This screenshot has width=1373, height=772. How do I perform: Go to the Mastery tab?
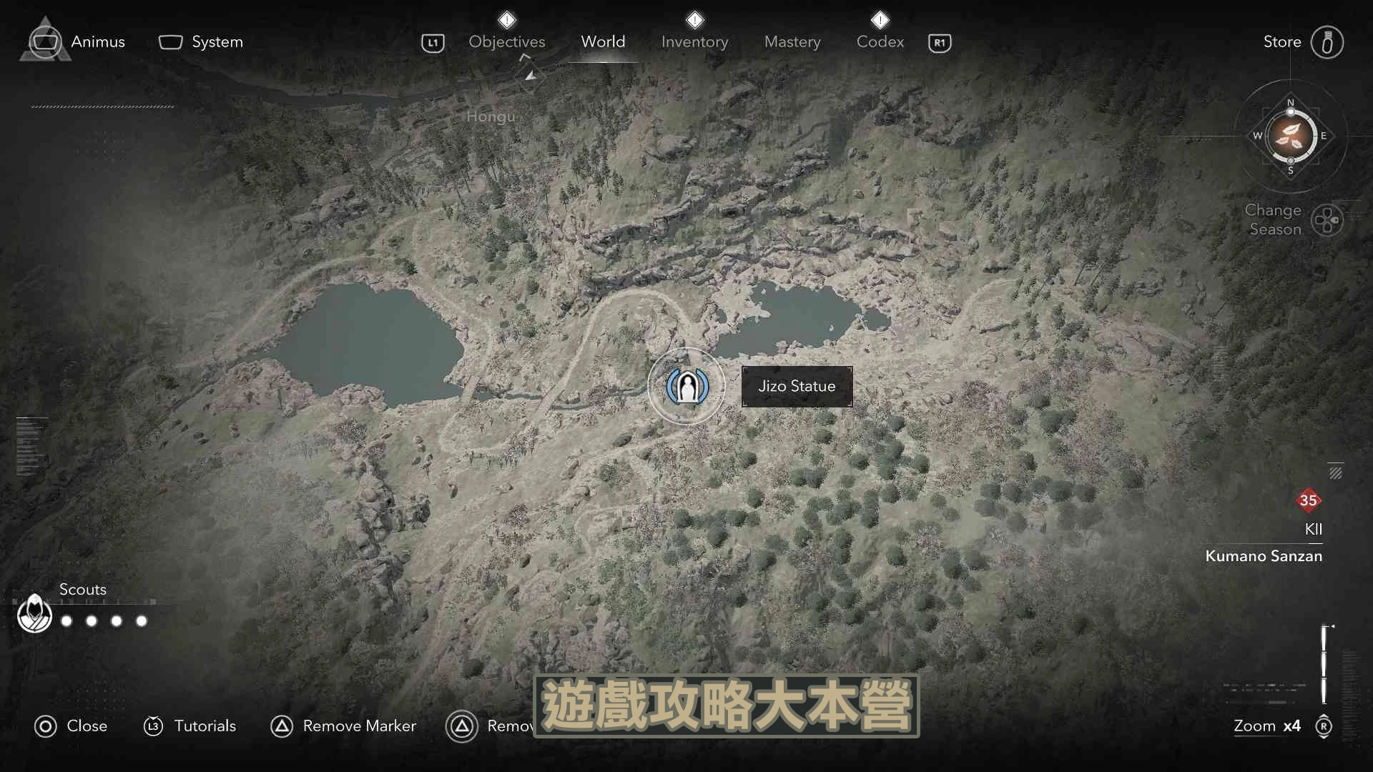[792, 42]
